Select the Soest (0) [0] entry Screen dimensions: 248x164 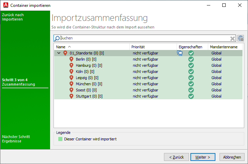click(x=86, y=90)
